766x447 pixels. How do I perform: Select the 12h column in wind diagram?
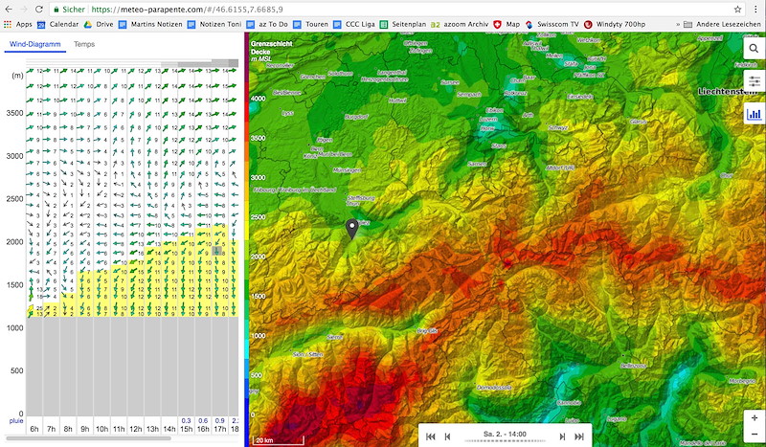tap(135, 429)
